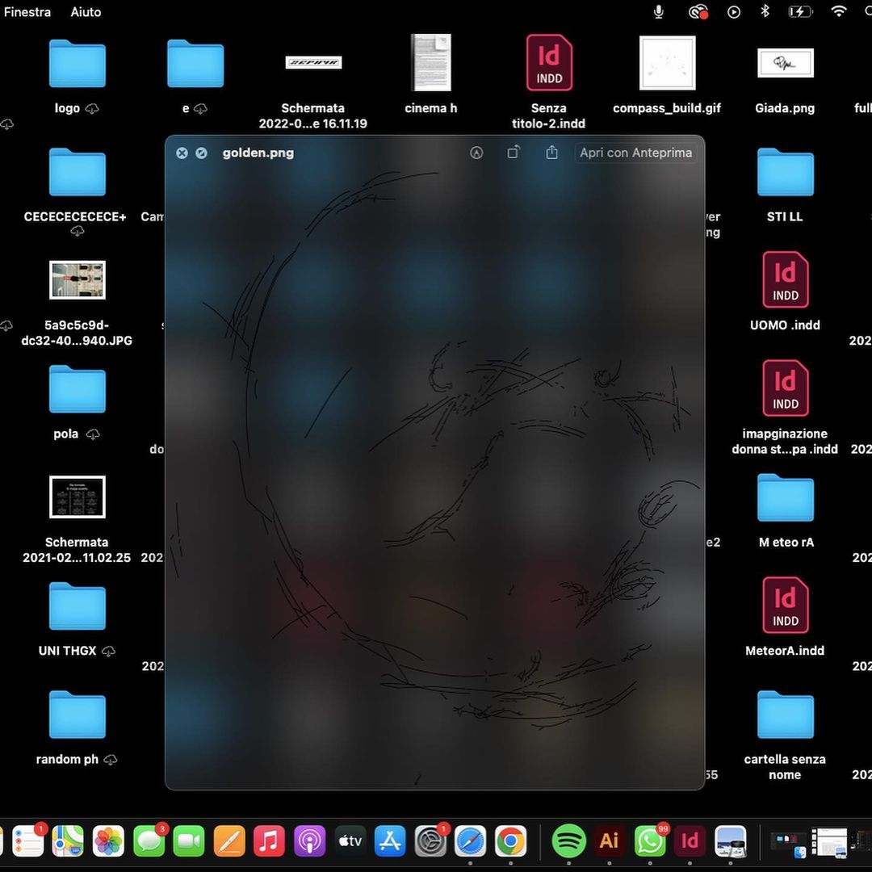Image resolution: width=872 pixels, height=872 pixels.
Task: Click the Markup icon in Quick Look
Action: 476,153
